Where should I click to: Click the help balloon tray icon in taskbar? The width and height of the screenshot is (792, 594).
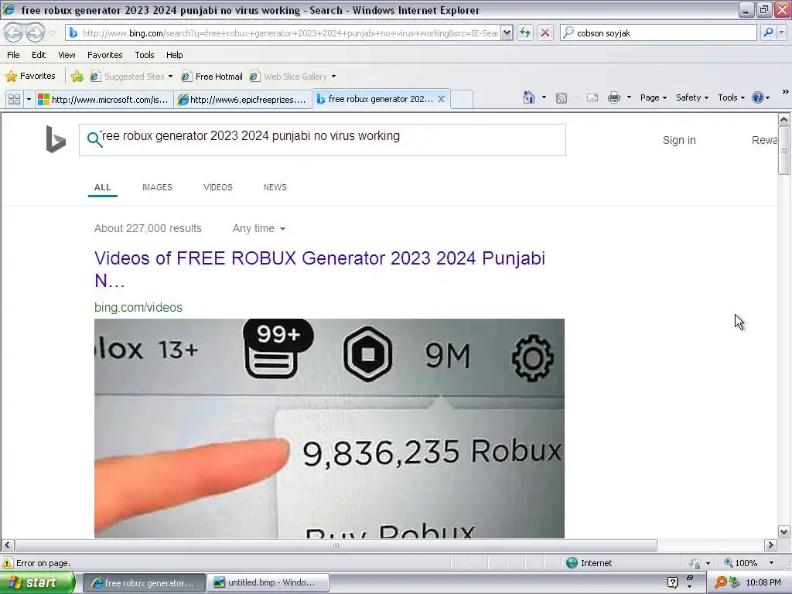point(672,582)
